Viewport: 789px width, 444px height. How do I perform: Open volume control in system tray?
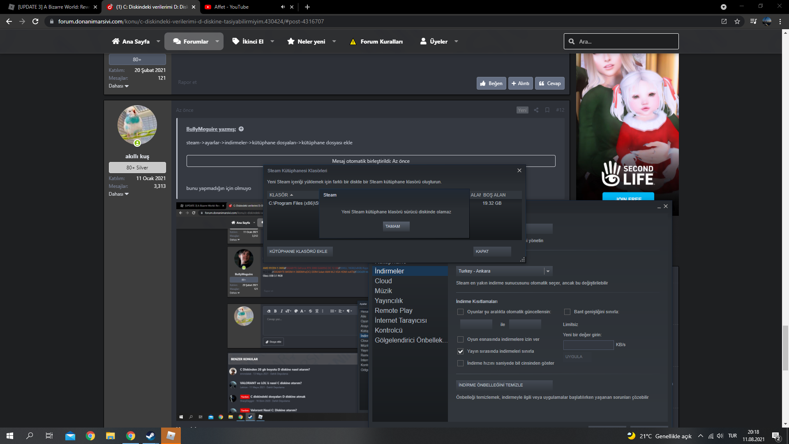pyautogui.click(x=720, y=436)
